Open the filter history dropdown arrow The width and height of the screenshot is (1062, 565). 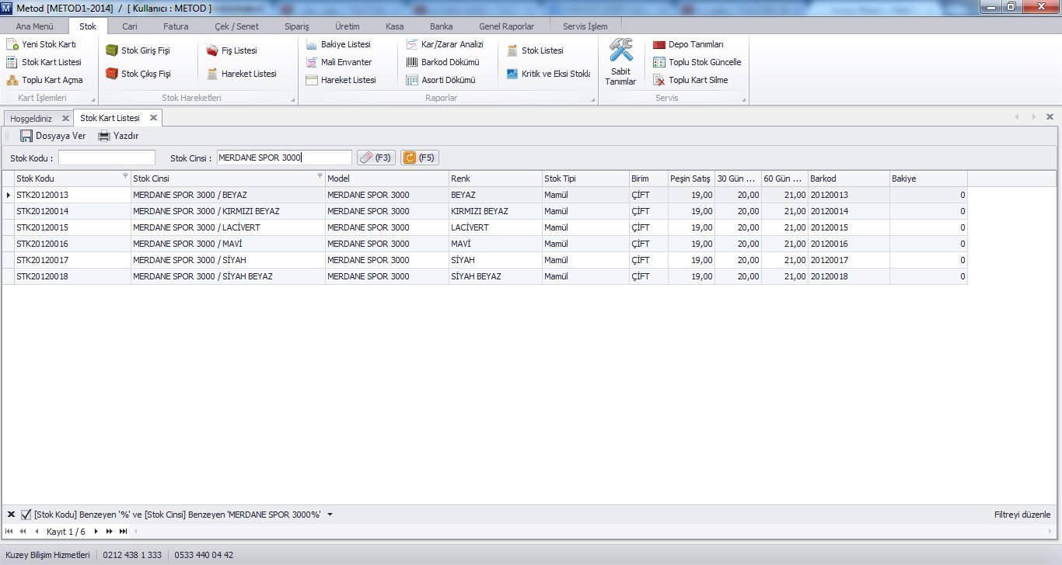click(x=330, y=515)
